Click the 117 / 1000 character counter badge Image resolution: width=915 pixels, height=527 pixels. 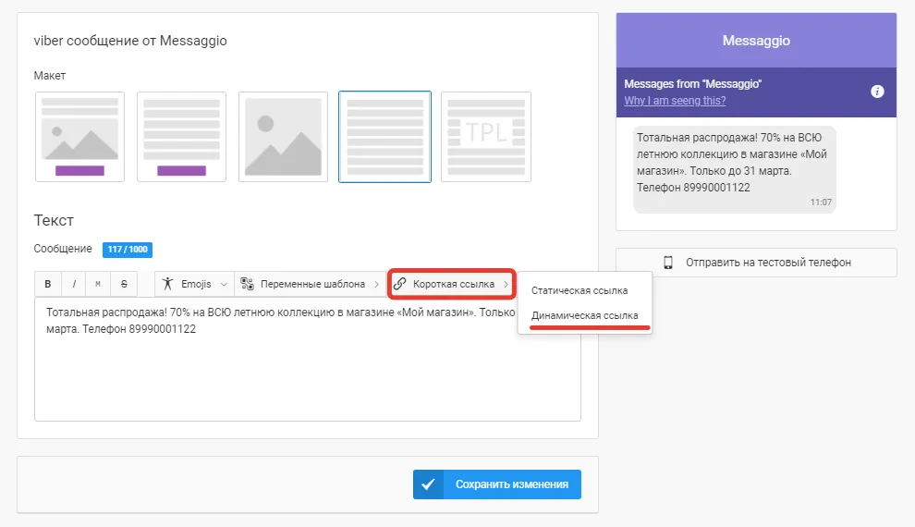coord(128,250)
